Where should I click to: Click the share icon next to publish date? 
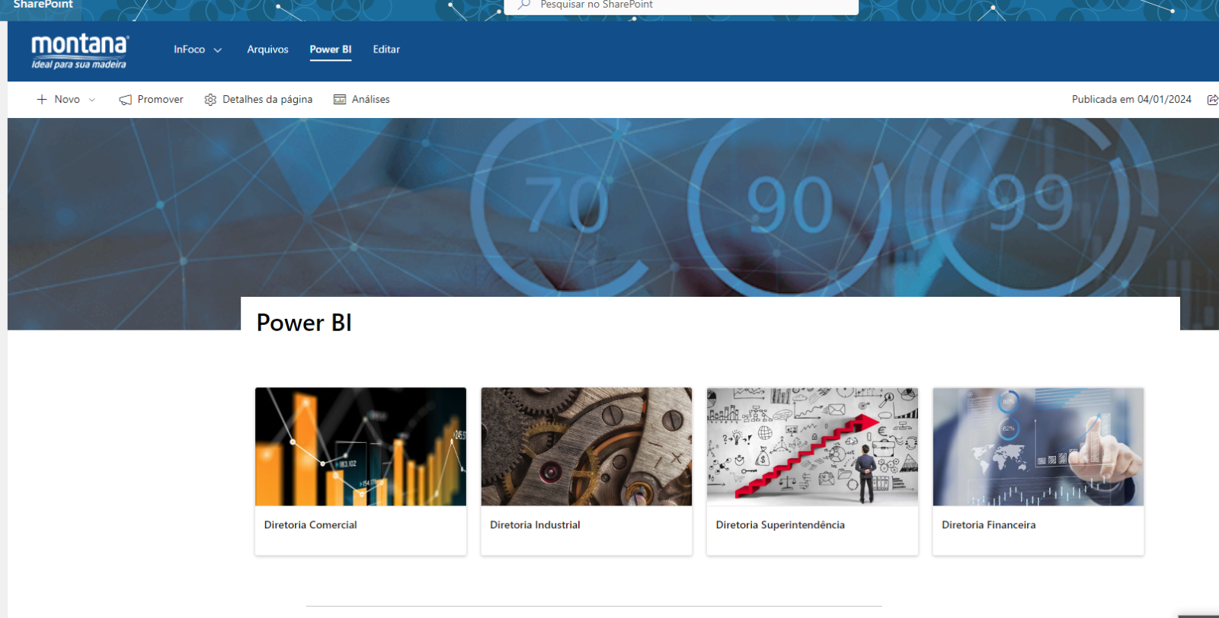pyautogui.click(x=1212, y=100)
